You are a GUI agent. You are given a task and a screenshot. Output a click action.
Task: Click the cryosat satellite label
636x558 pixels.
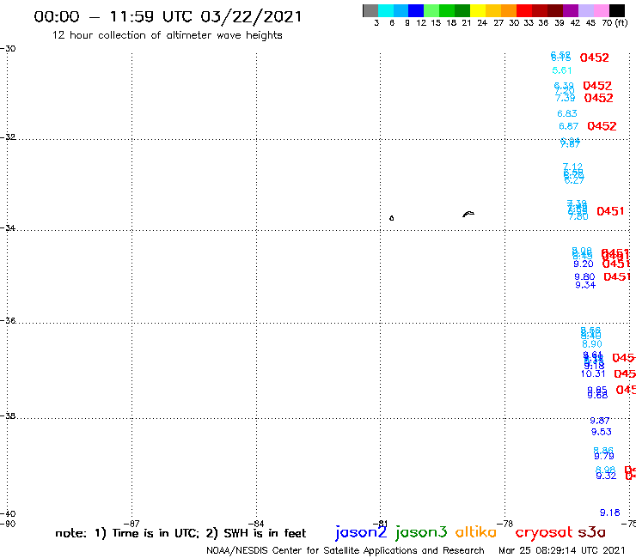[x=543, y=533]
